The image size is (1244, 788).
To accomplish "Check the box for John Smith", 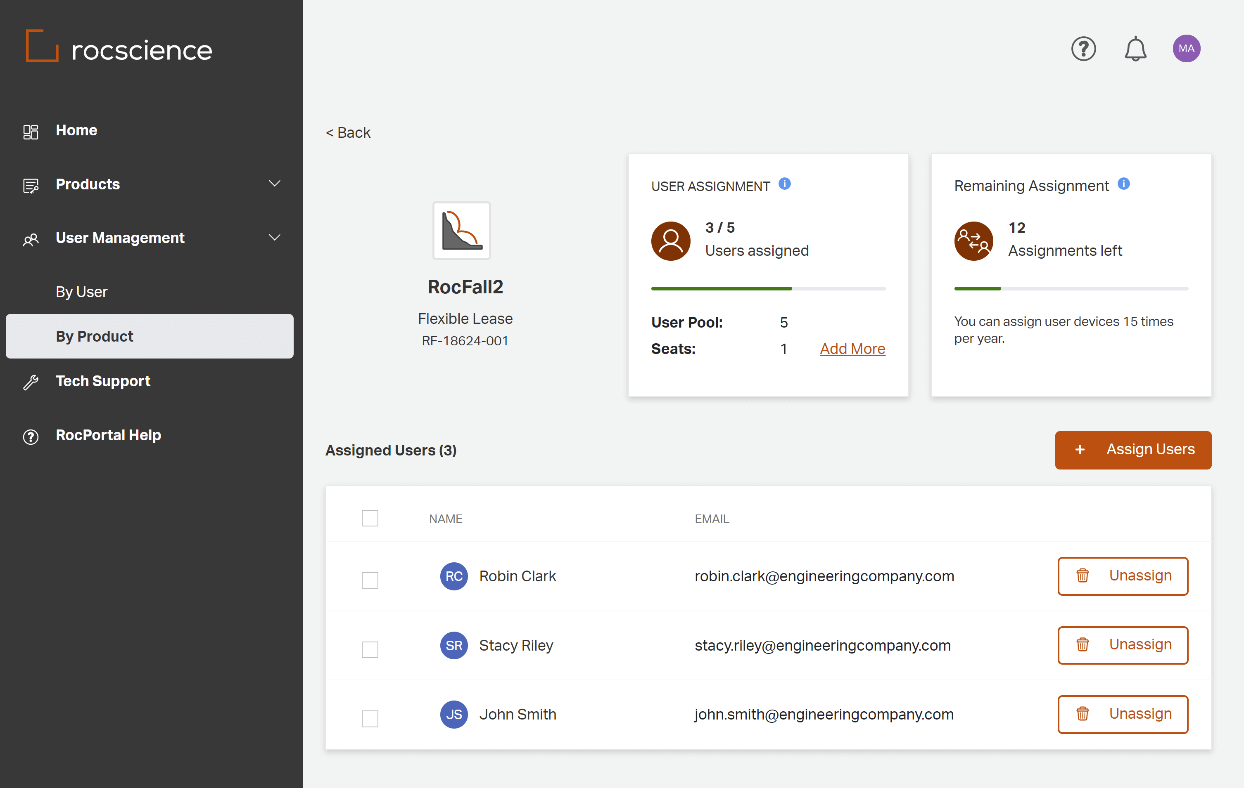I will pos(370,719).
